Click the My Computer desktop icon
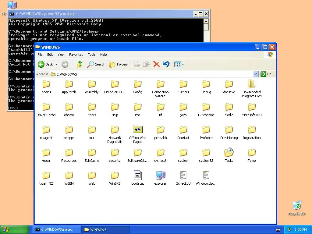The image size is (312, 234). [x=12, y=5]
